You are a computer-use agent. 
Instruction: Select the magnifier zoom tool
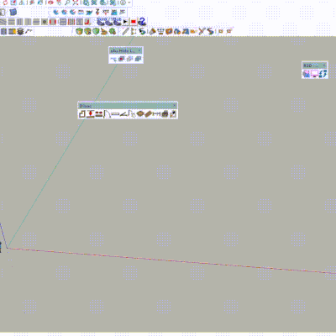click(67, 3)
